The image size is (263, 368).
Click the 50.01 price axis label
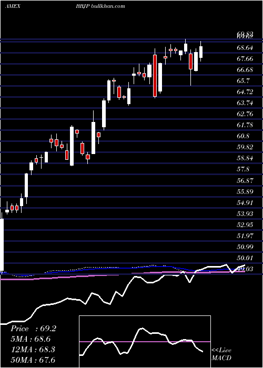coord(245,258)
